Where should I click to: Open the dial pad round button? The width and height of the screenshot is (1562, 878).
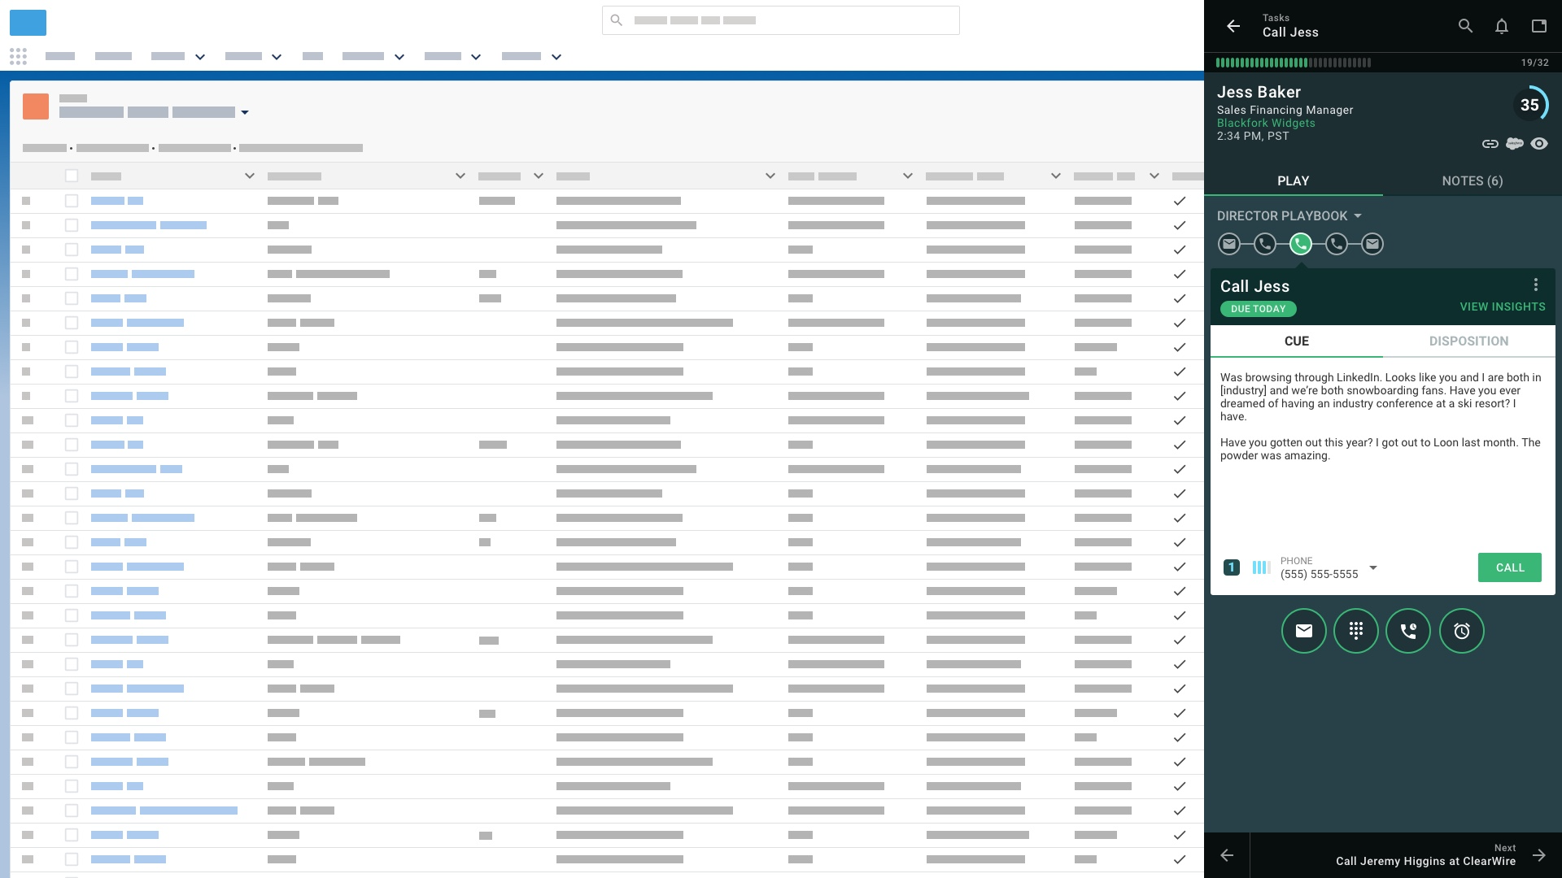click(x=1356, y=631)
